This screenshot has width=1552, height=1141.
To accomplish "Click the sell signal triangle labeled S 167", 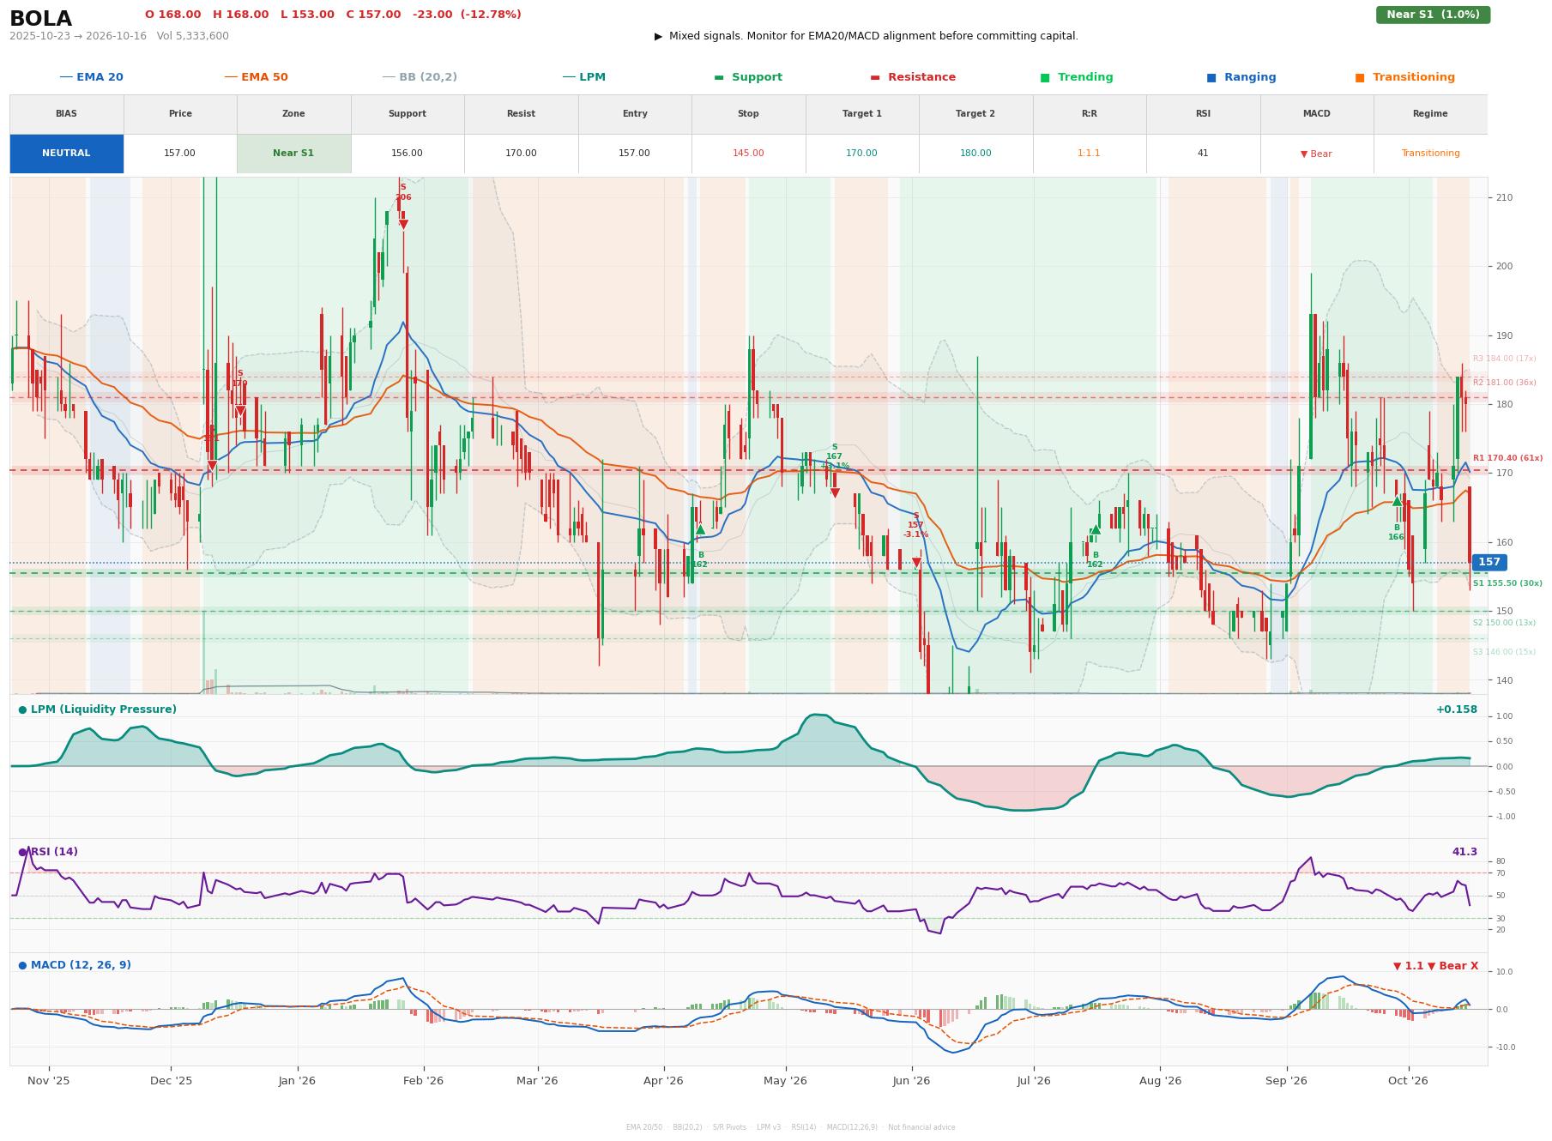I will click(835, 492).
